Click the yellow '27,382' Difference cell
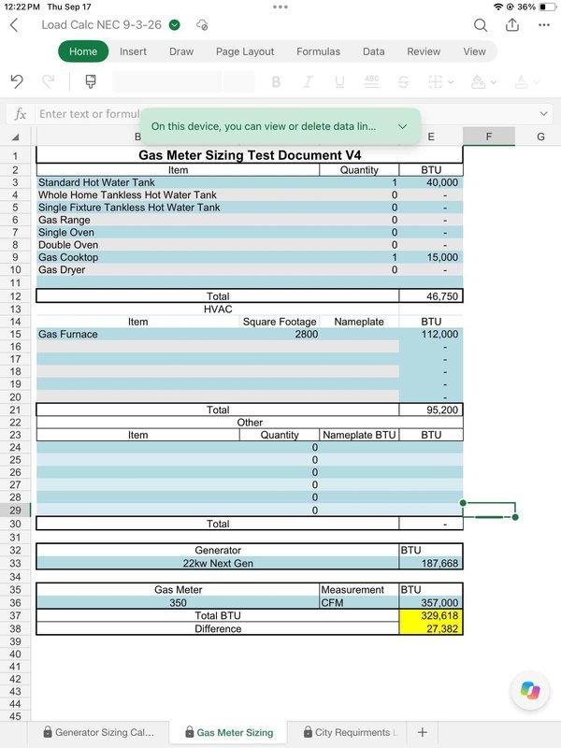The width and height of the screenshot is (561, 748). pyautogui.click(x=431, y=628)
